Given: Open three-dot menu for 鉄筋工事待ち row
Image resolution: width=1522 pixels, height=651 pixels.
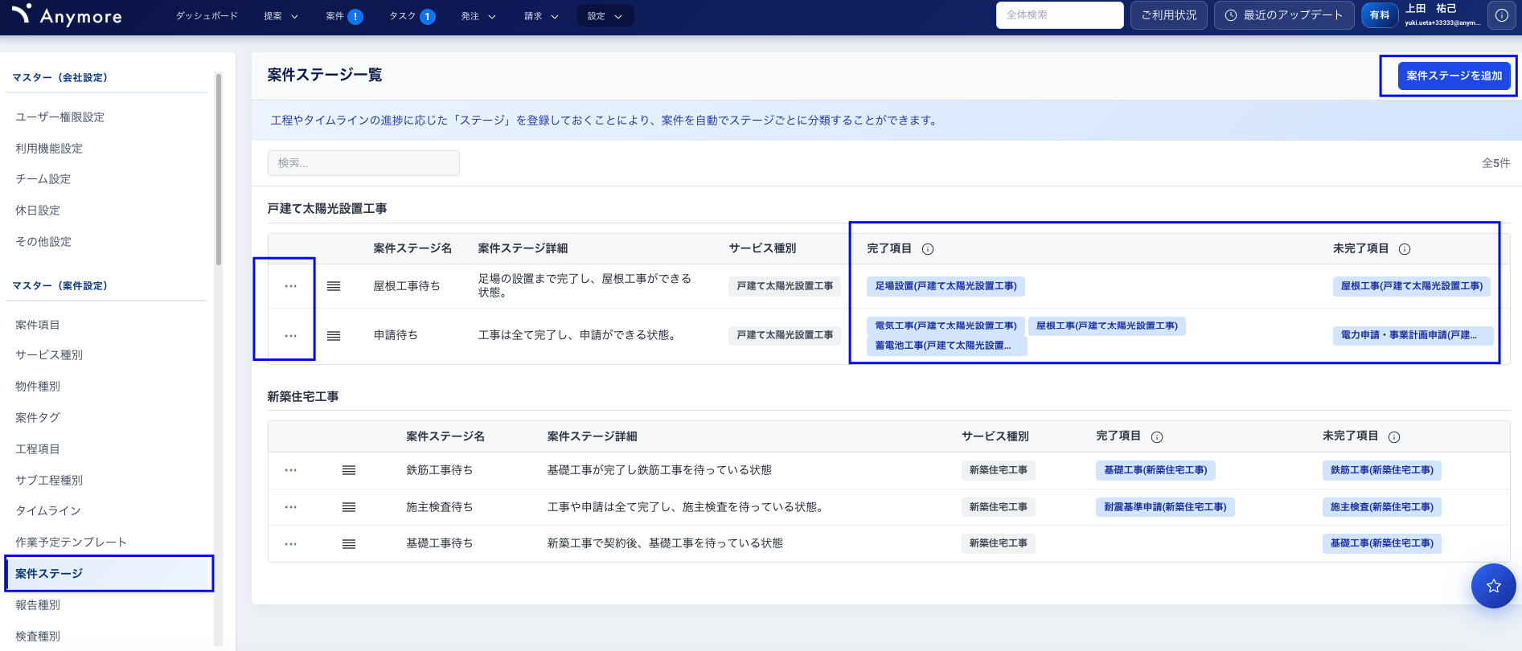Looking at the screenshot, I should [x=290, y=470].
